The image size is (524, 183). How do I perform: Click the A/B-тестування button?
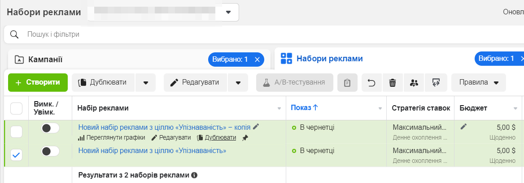[295, 83]
